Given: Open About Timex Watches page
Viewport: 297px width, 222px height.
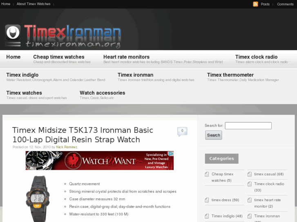Looking at the screenshot, I should tap(33, 4).
